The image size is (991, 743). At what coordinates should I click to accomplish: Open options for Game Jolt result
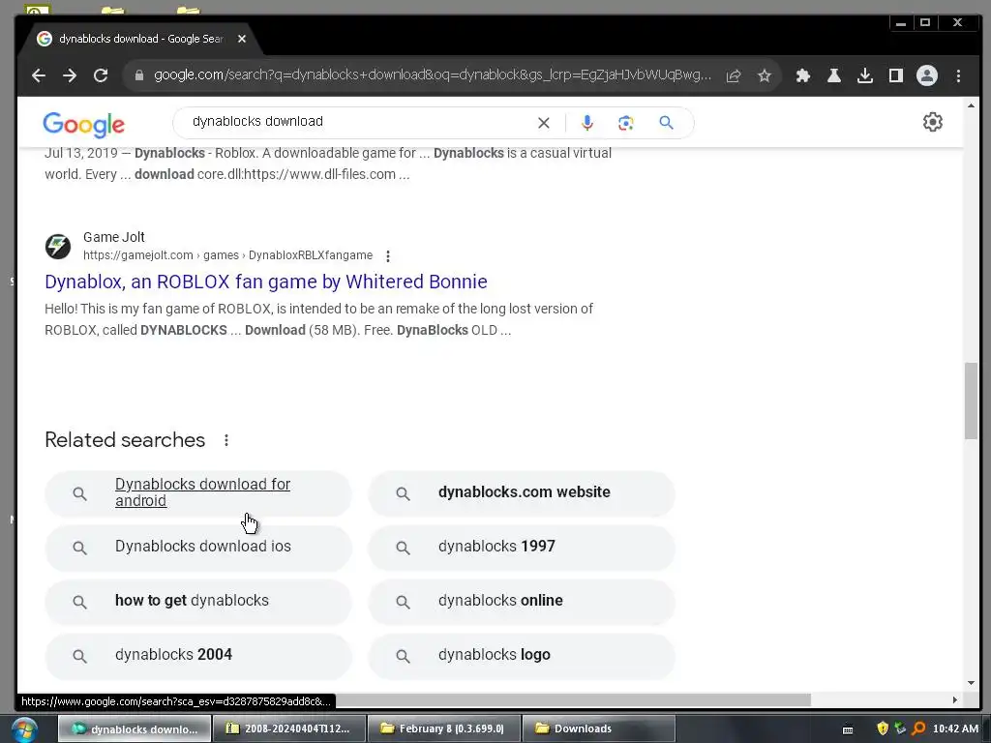coord(388,255)
